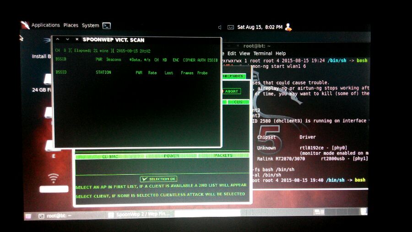Click the trash icon in the bottom panel
This screenshot has width=412, height=232.
(x=363, y=211)
